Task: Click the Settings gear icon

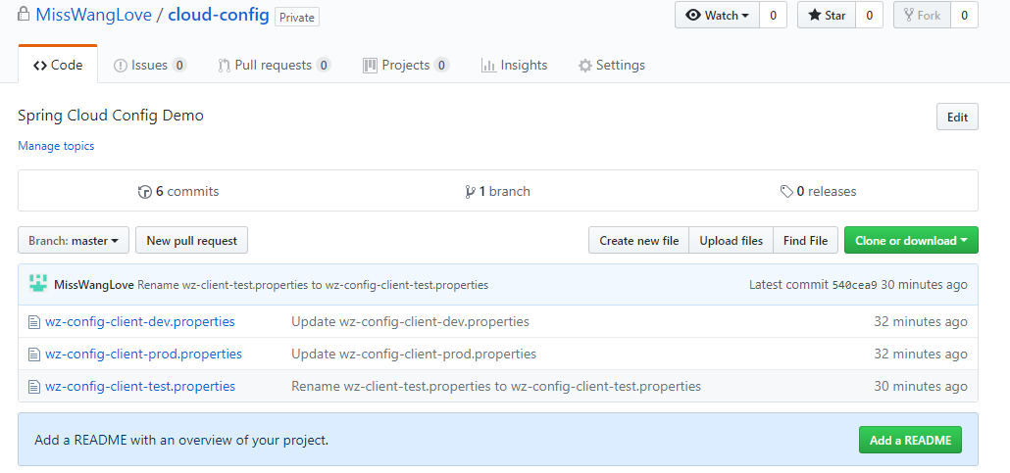Action: [584, 66]
